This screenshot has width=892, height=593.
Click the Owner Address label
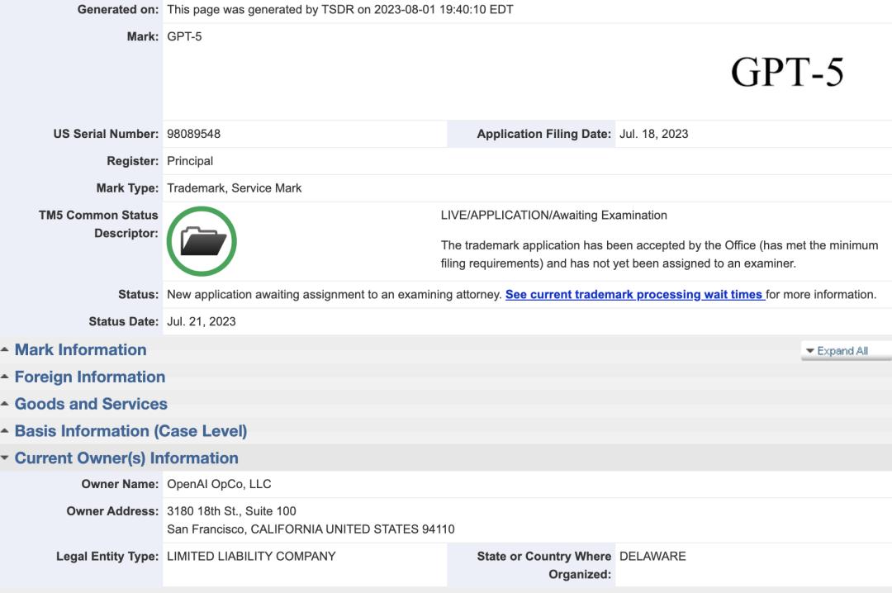112,511
